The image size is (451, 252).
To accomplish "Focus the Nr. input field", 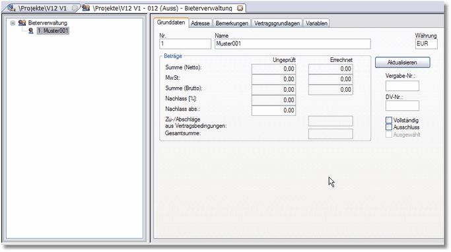I will [x=185, y=44].
